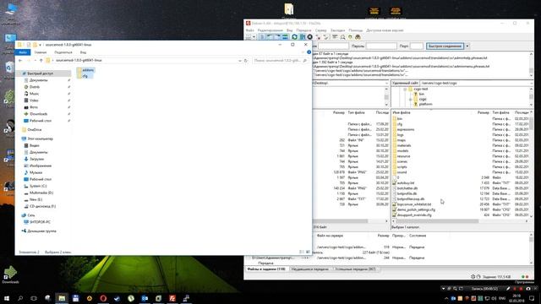Open FileZilla local site path dropdown

(386, 83)
